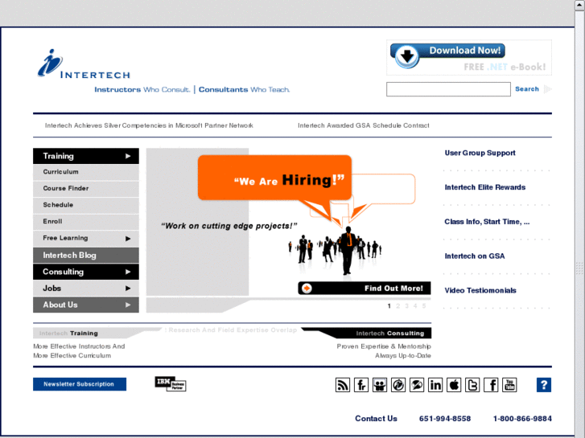Click the Download Now! banner button
Screen dimensions: 585x438
pyautogui.click(x=447, y=51)
